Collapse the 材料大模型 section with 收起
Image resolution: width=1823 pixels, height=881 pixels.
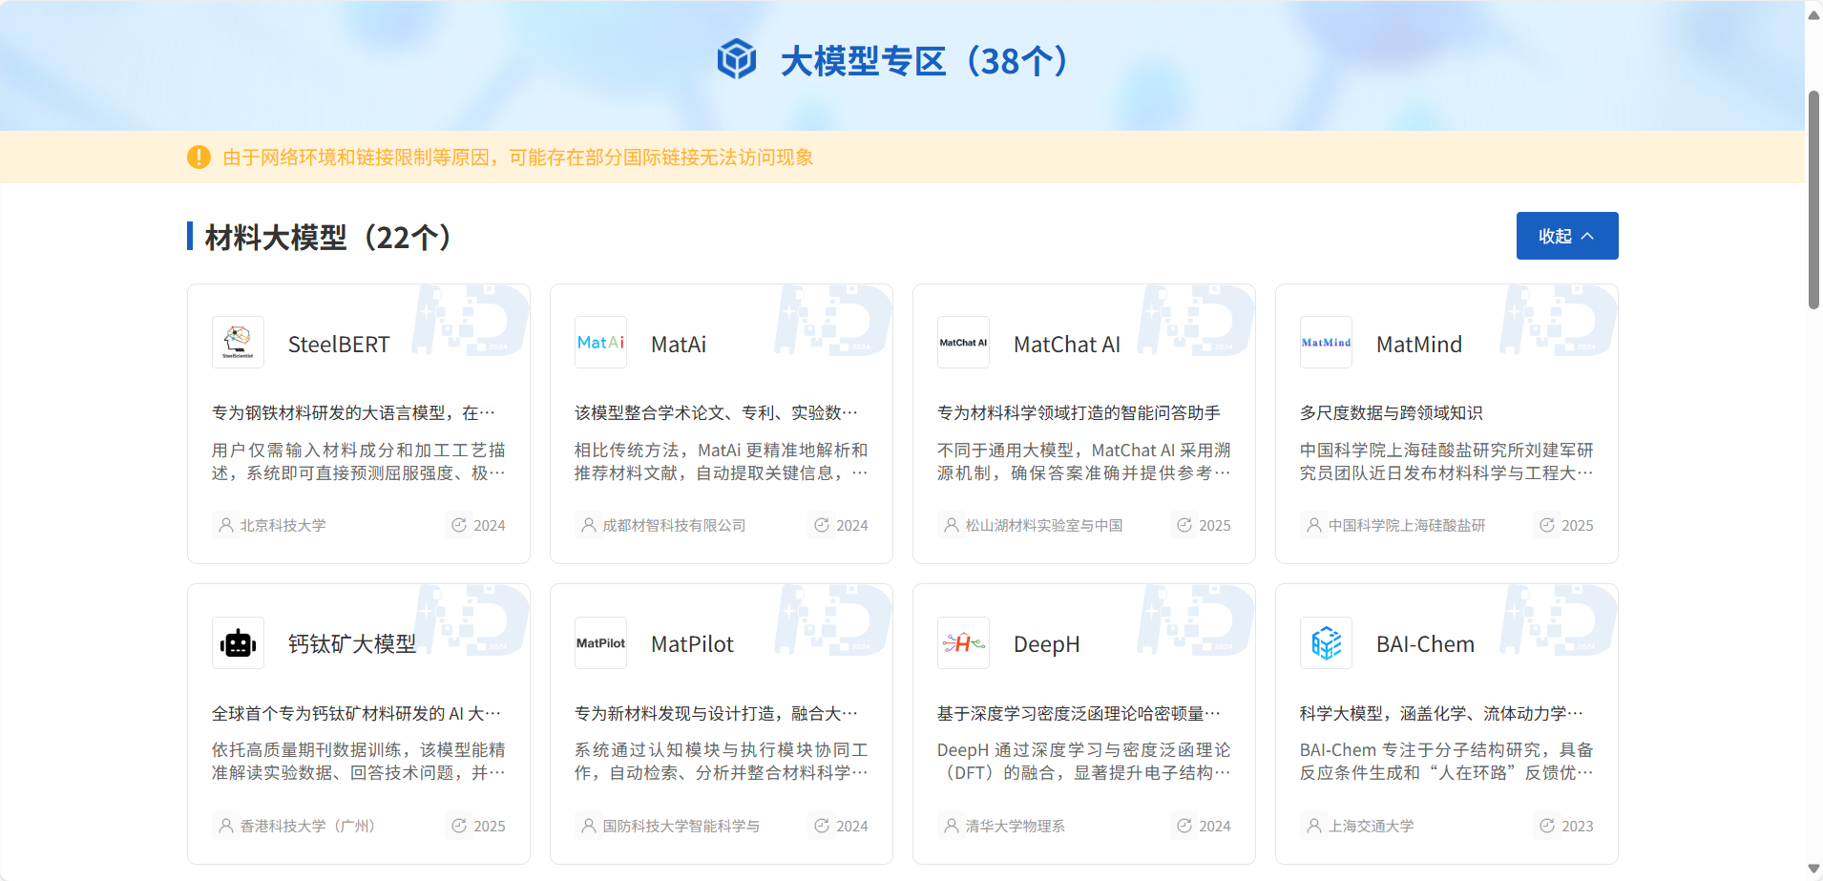coord(1566,236)
